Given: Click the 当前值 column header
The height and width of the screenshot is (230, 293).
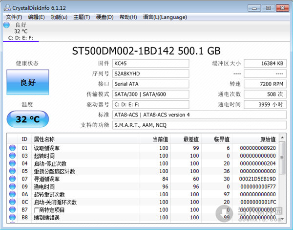Looking at the screenshot, I should coord(155,139).
